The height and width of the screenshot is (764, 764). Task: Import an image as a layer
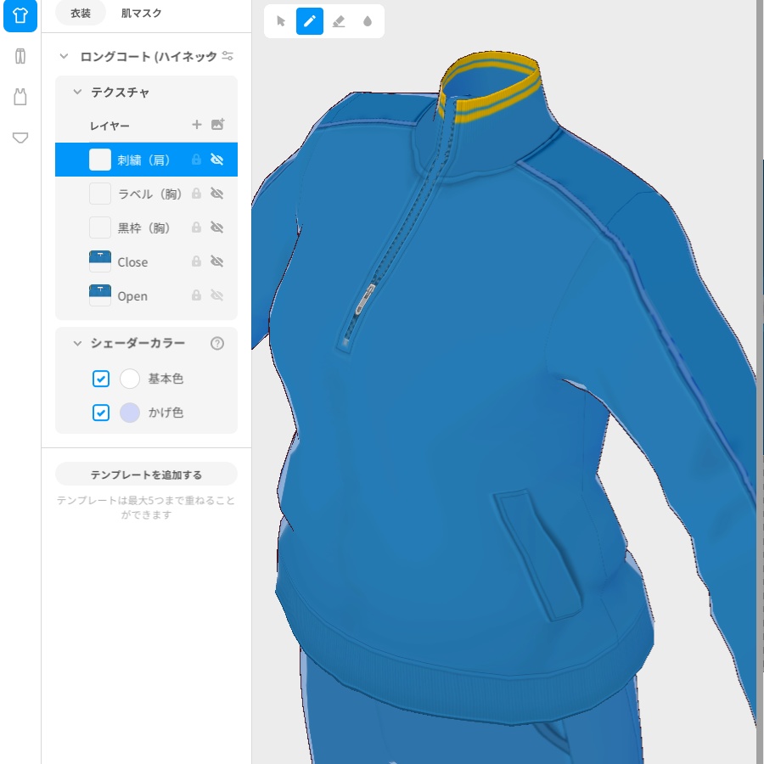[218, 125]
